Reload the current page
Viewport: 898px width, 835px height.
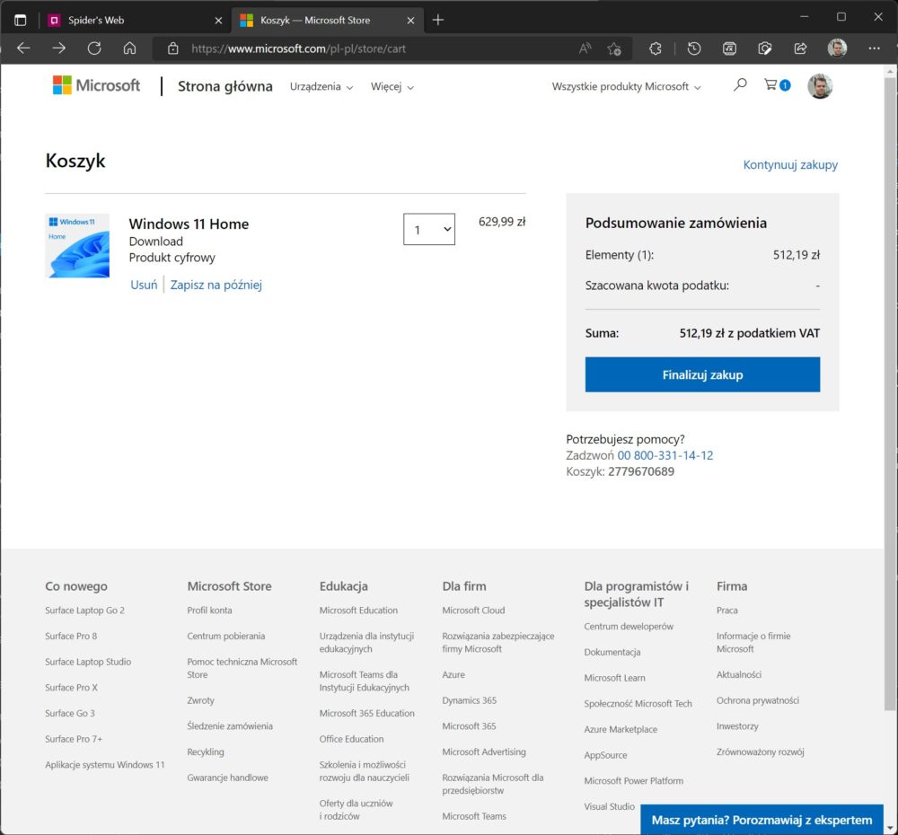click(x=94, y=48)
